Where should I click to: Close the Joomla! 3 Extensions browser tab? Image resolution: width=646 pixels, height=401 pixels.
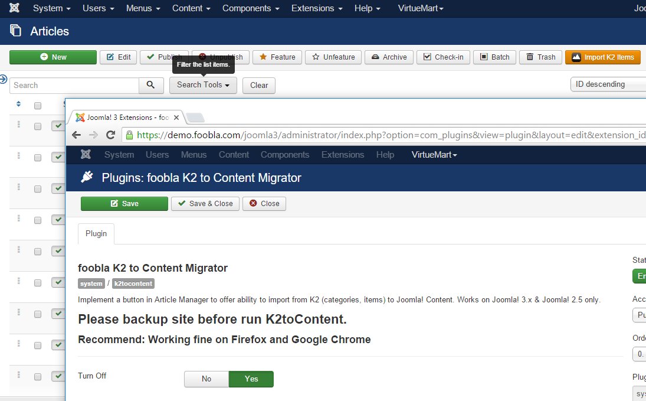(x=176, y=118)
